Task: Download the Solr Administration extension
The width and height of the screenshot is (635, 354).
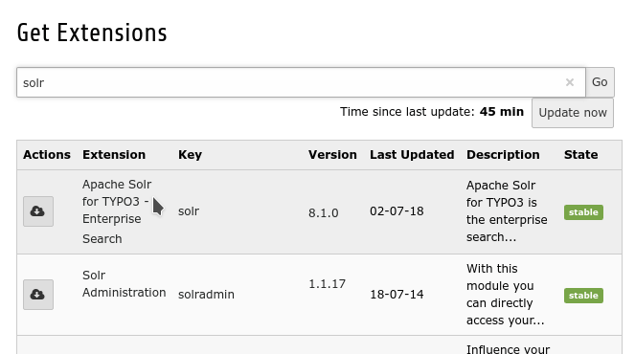Action: click(38, 295)
